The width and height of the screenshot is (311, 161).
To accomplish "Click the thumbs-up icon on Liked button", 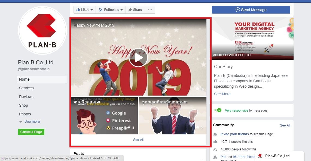I will coord(78,10).
